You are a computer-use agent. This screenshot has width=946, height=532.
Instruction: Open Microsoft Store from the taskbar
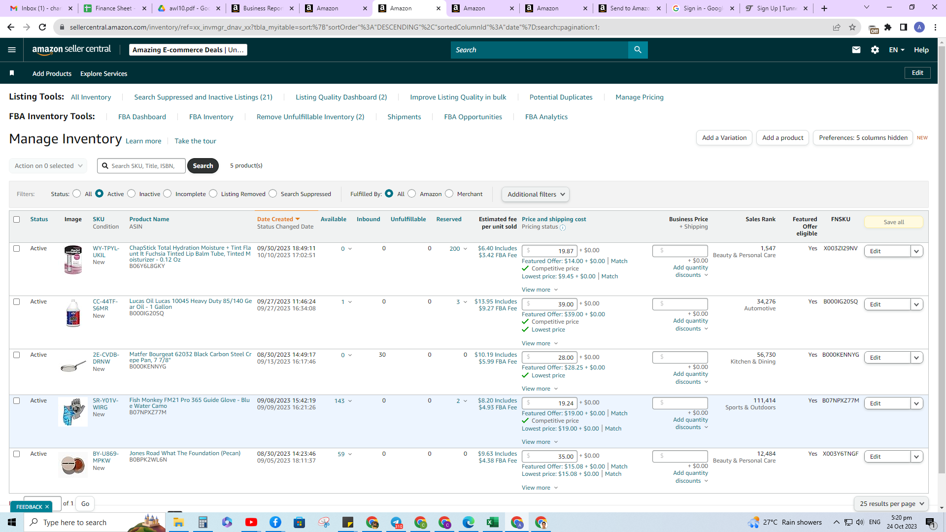[299, 522]
